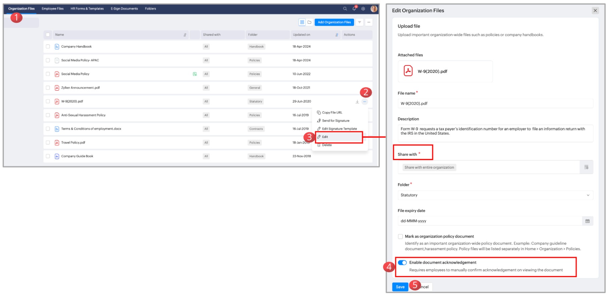
Task: Click the File expiry date field
Action: point(490,221)
